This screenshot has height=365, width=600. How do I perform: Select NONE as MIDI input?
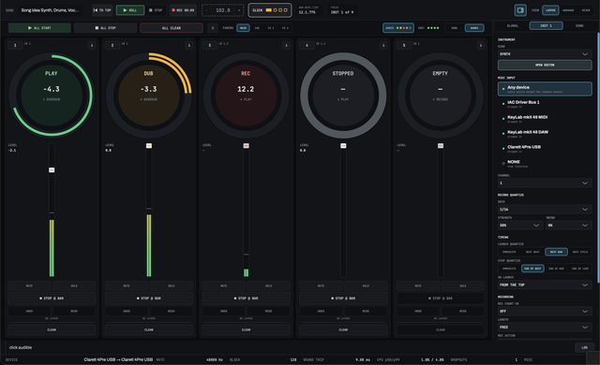point(545,164)
